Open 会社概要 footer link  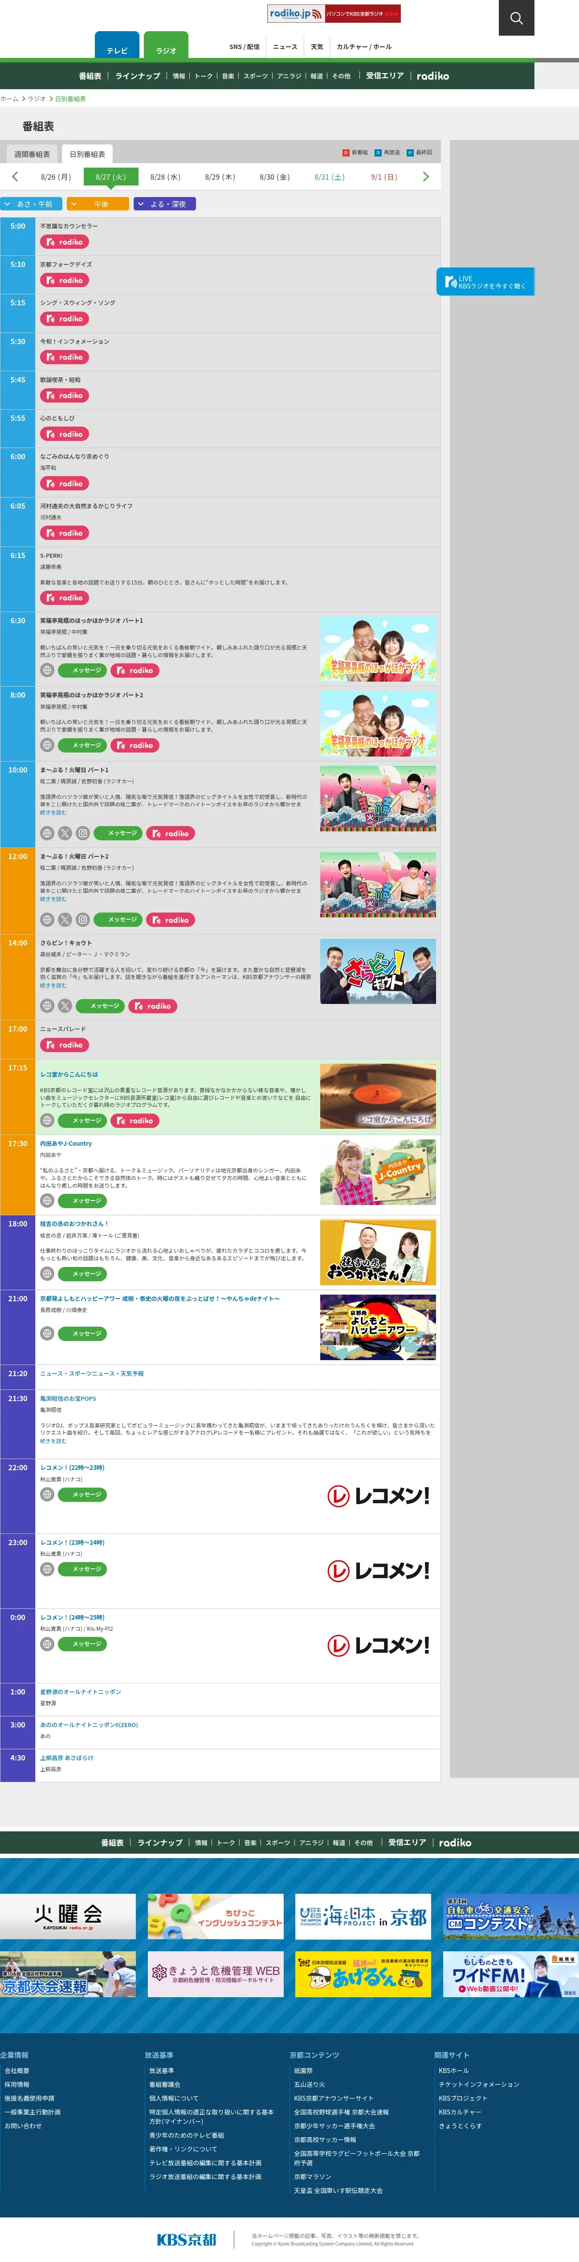click(16, 2071)
